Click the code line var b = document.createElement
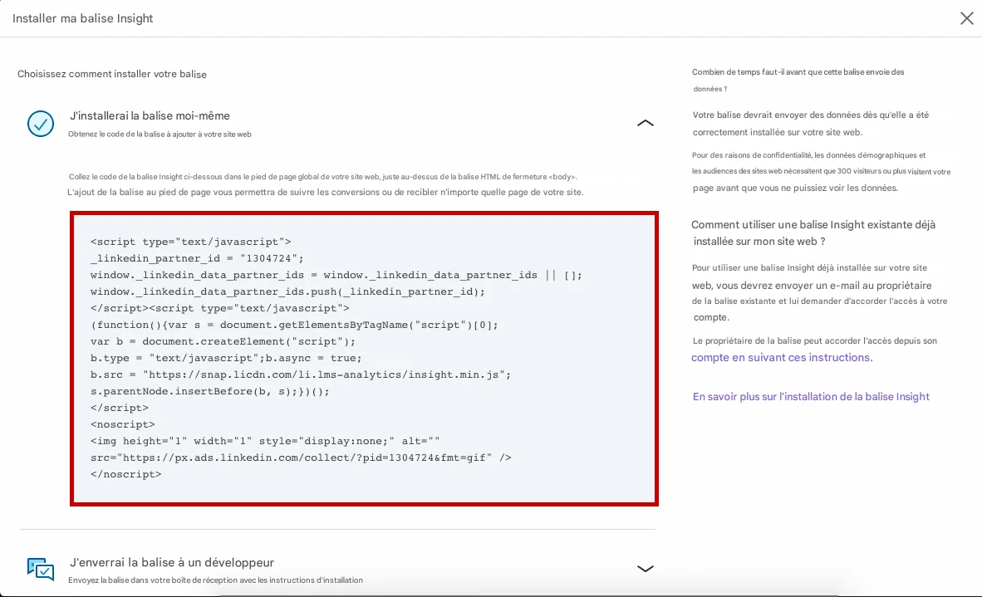The height and width of the screenshot is (597, 982). tap(223, 342)
